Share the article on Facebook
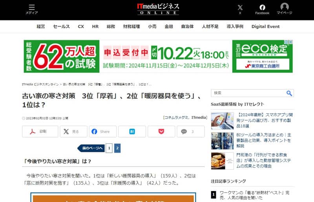The height and width of the screenshot is (202, 314). [102, 132]
